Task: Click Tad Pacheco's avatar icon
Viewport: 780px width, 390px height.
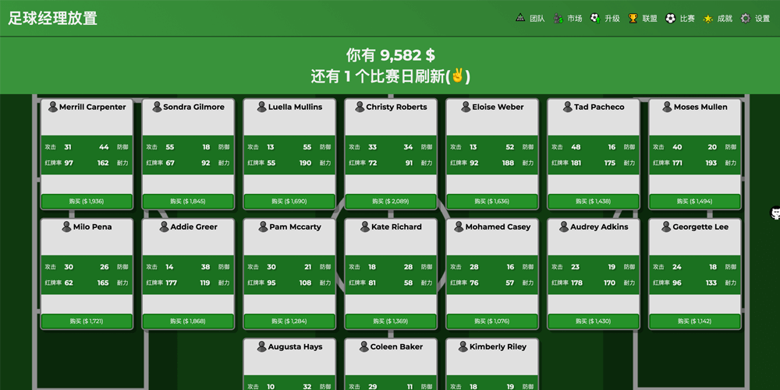Action: (568, 107)
